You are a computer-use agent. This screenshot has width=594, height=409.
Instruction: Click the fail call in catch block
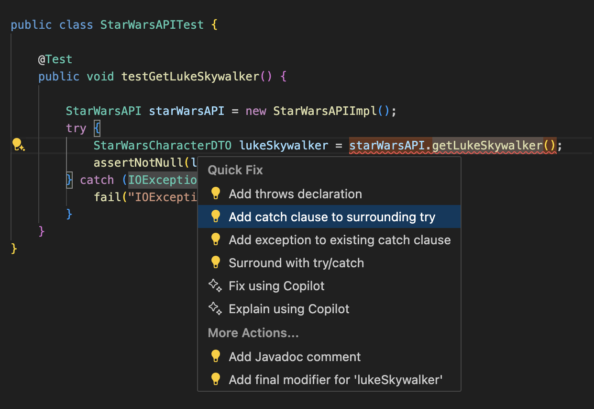[108, 197]
